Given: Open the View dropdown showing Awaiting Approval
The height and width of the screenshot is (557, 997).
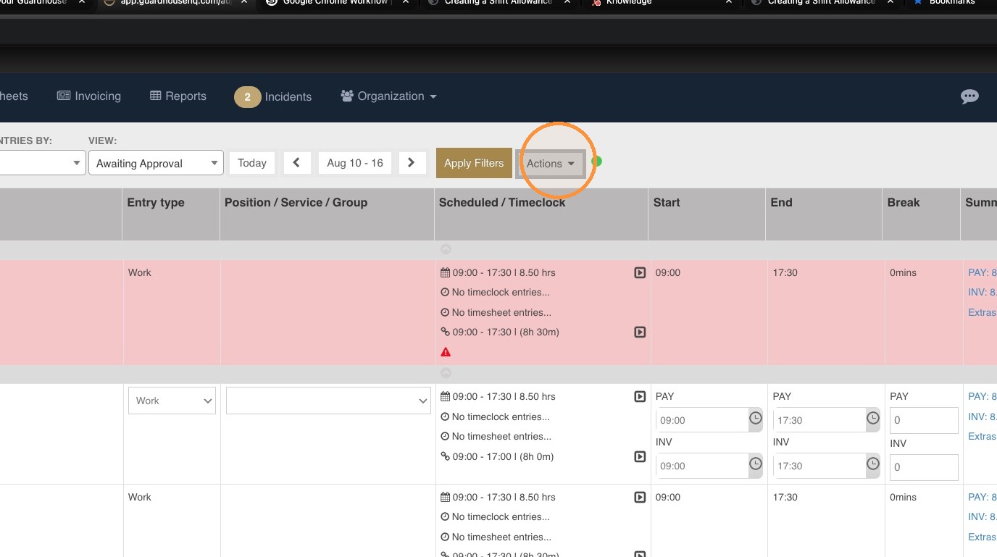Looking at the screenshot, I should click(156, 163).
